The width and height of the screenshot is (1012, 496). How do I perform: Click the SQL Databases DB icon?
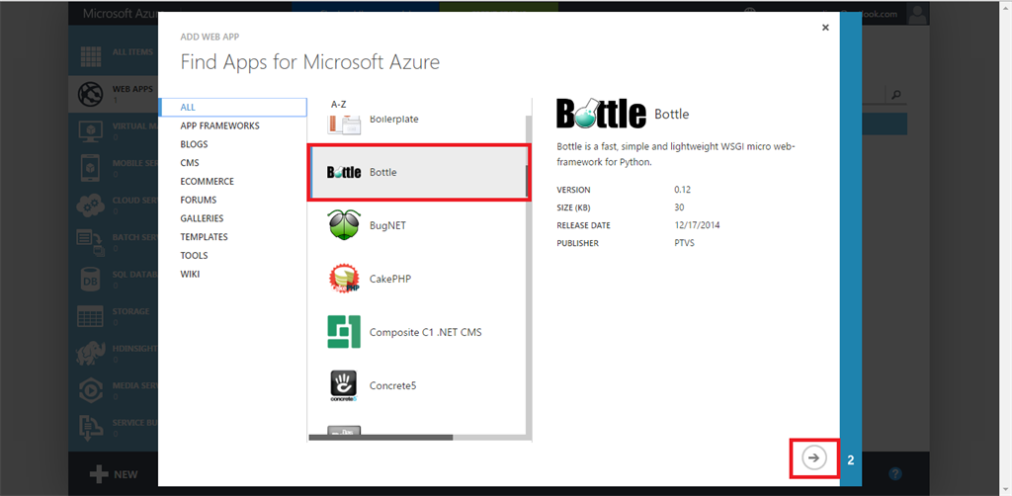click(91, 280)
